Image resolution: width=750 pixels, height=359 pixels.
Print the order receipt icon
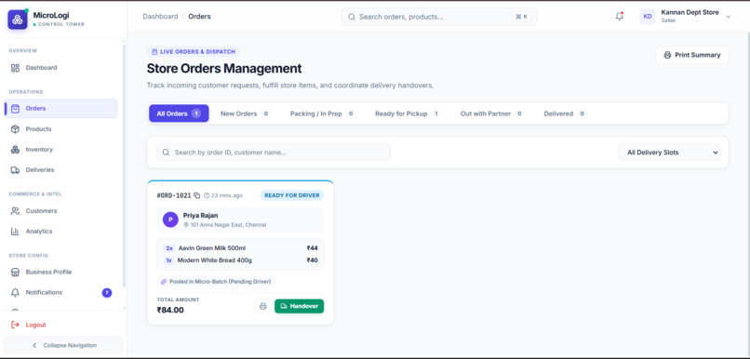[263, 306]
